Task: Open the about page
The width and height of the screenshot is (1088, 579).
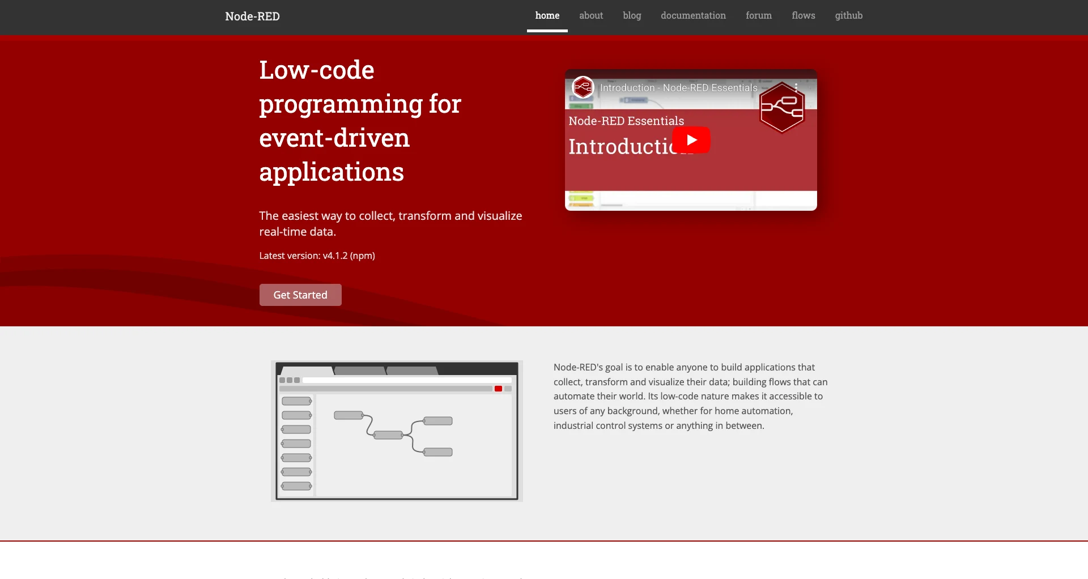Action: click(x=591, y=16)
